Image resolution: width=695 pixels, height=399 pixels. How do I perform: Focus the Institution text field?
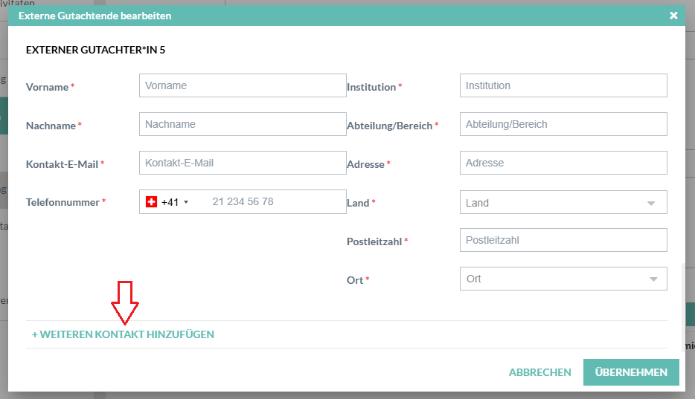point(563,86)
